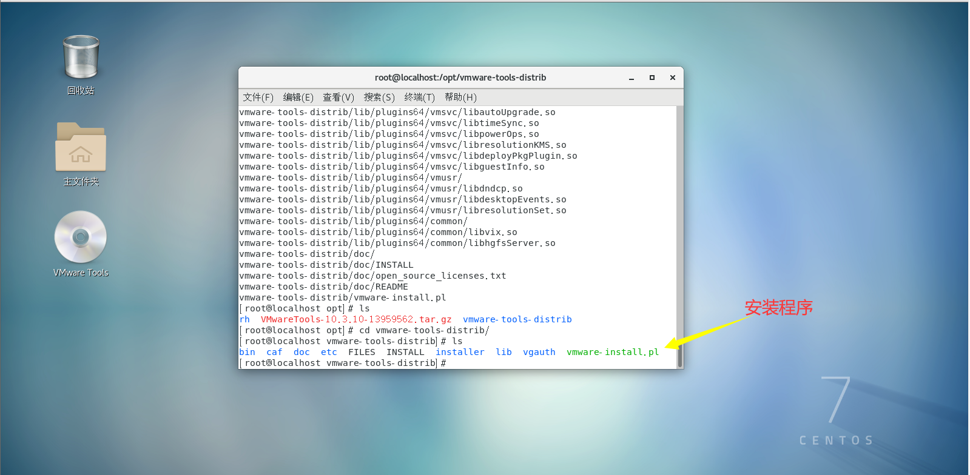Click the vgauth directory in ls output
This screenshot has width=970, height=475.
click(539, 352)
